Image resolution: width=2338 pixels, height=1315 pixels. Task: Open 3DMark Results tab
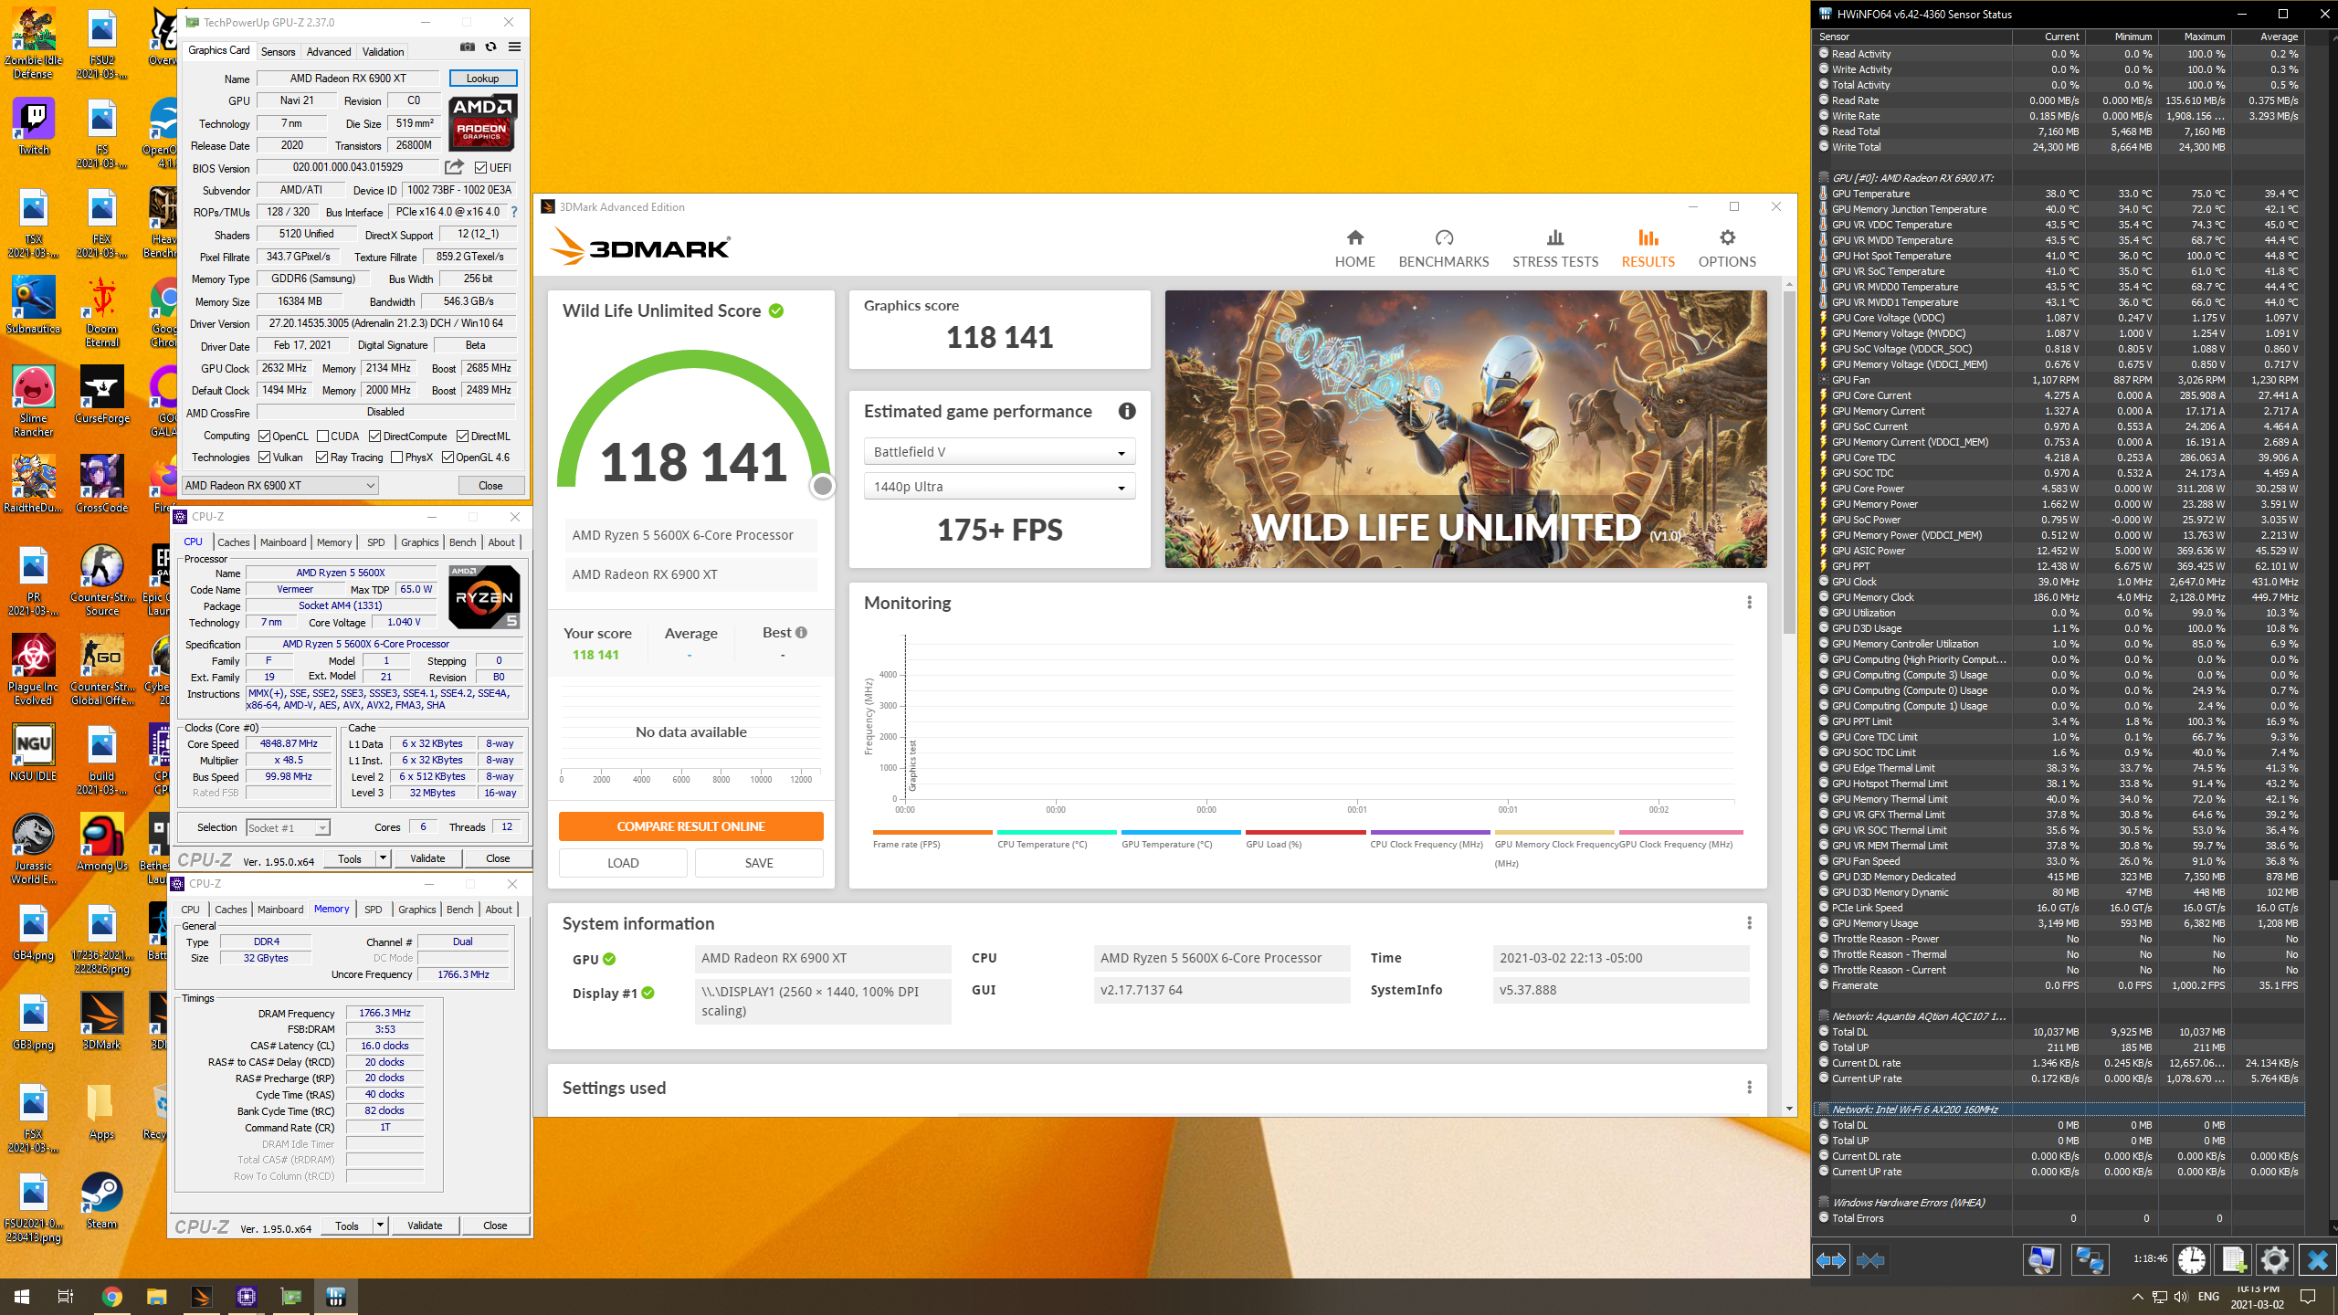[x=1648, y=248]
